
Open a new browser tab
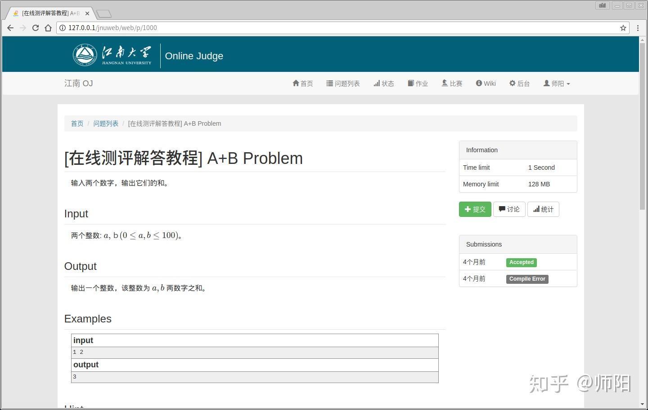tap(104, 14)
